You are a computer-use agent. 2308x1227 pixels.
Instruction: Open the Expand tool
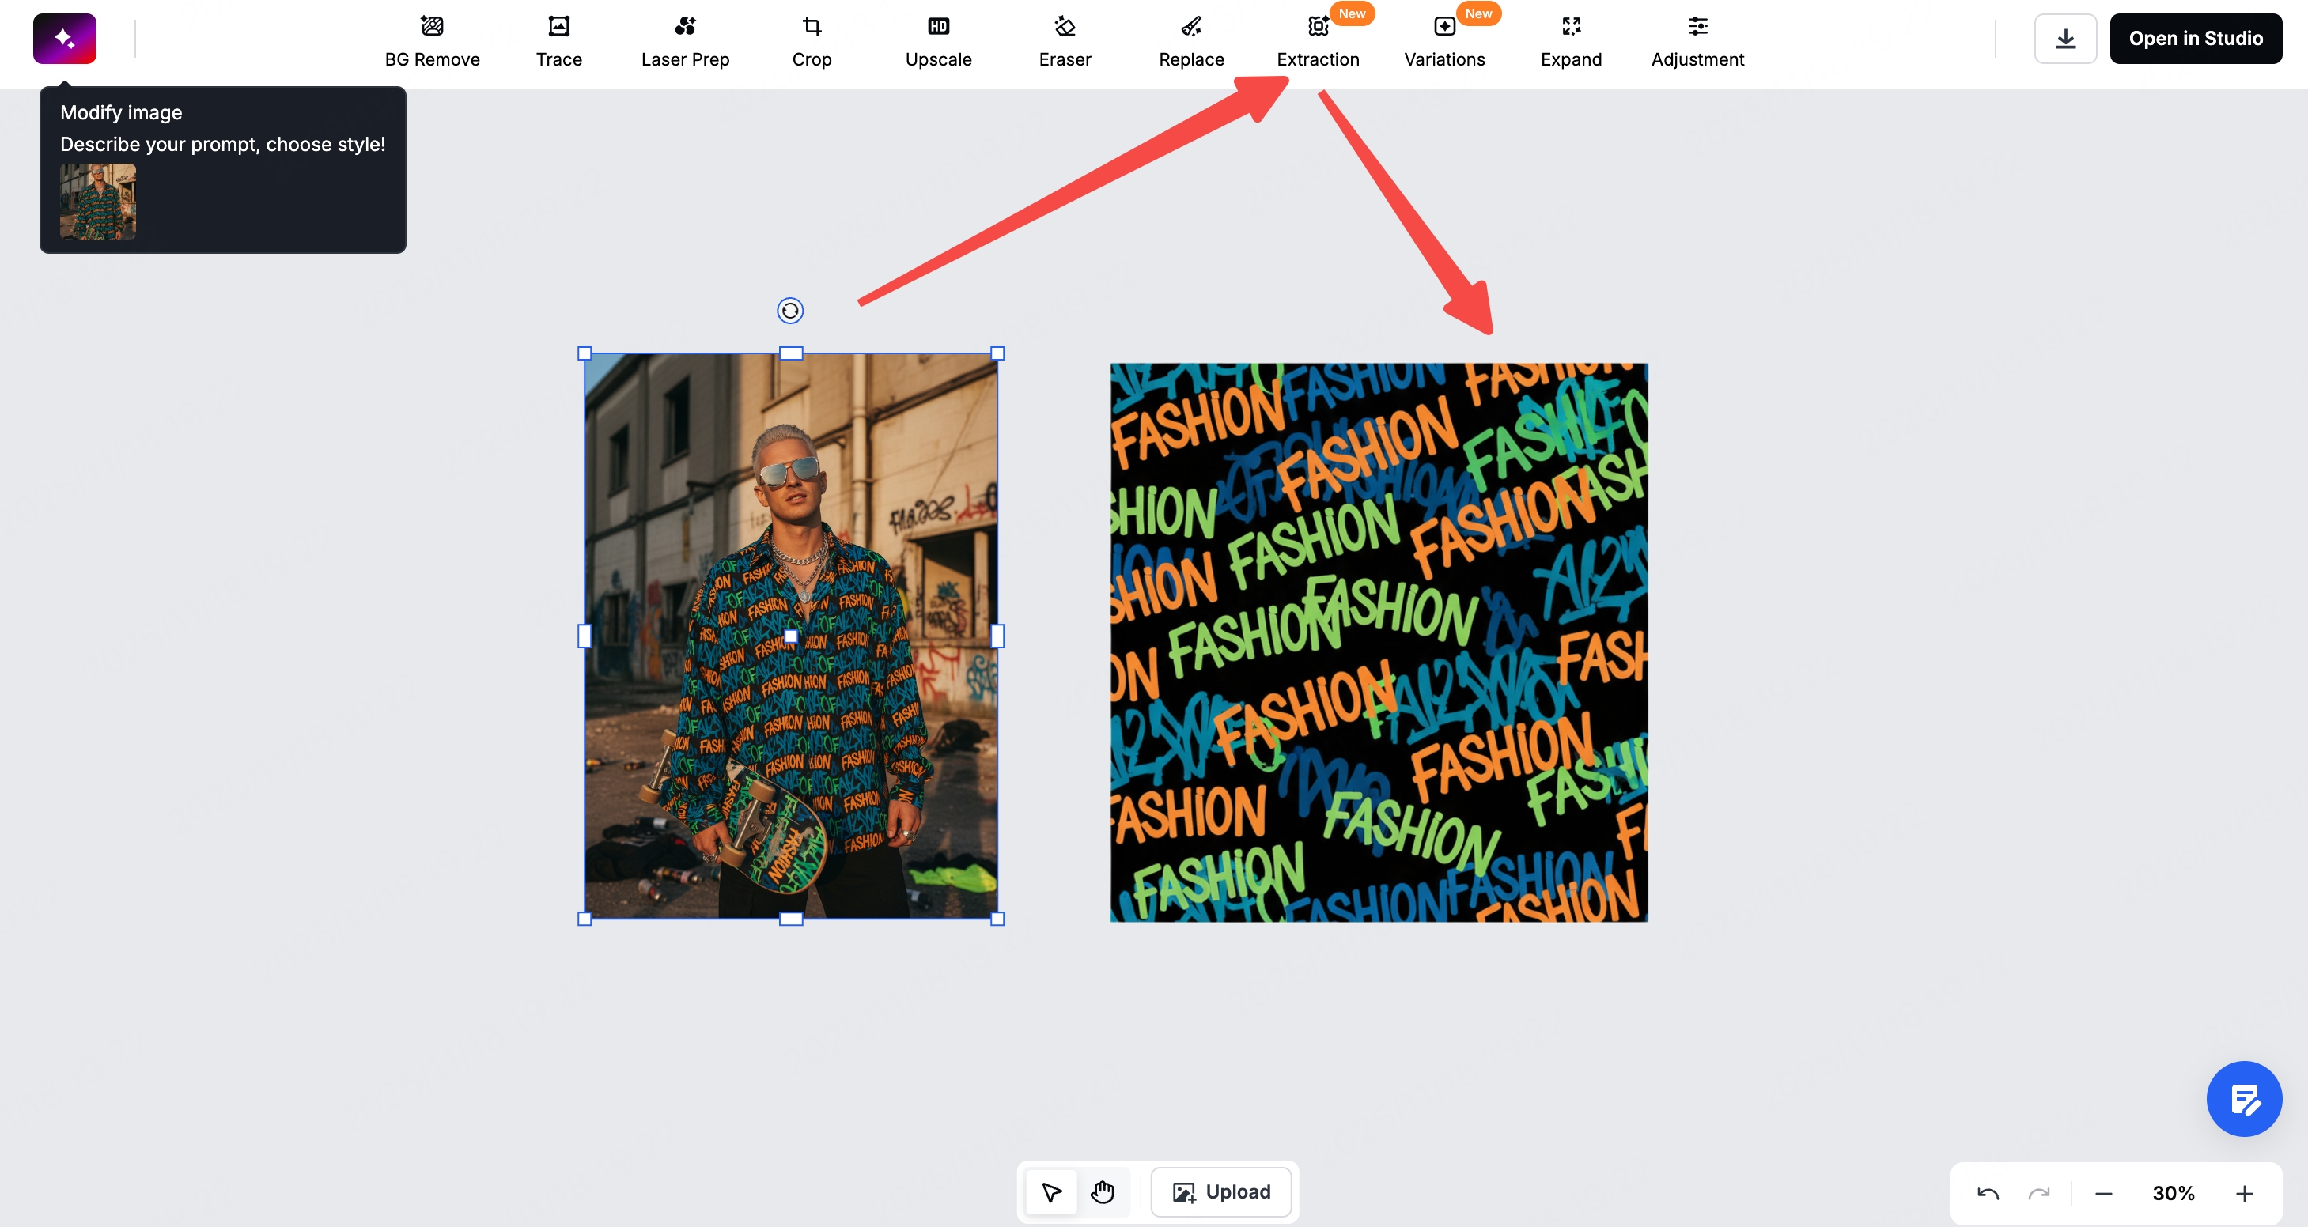point(1571,42)
